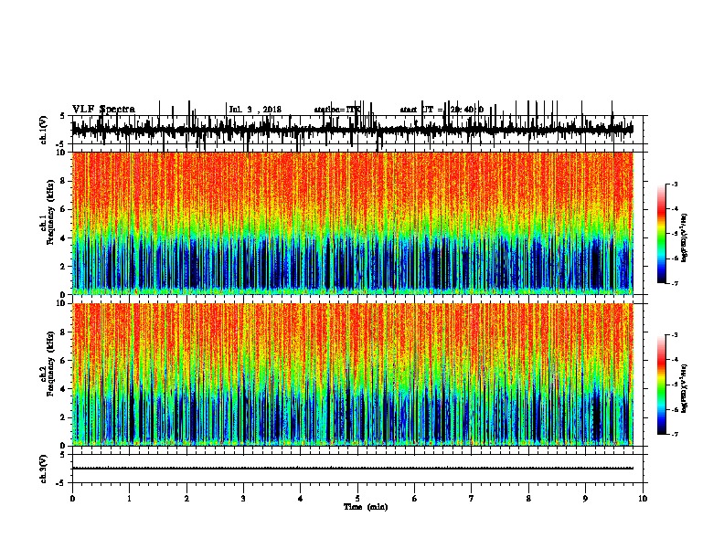This screenshot has height=559, width=724.
Task: Click the "8" kHz tick on ch.1 spectrogram axis
Action: point(63,181)
